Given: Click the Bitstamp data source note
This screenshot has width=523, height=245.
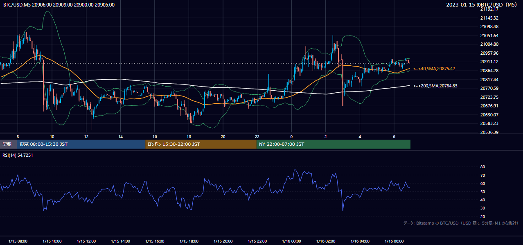Looking at the screenshot, I should click(x=461, y=223).
